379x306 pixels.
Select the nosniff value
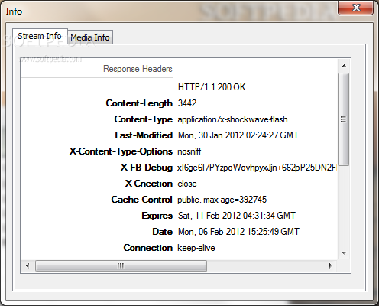click(x=189, y=151)
